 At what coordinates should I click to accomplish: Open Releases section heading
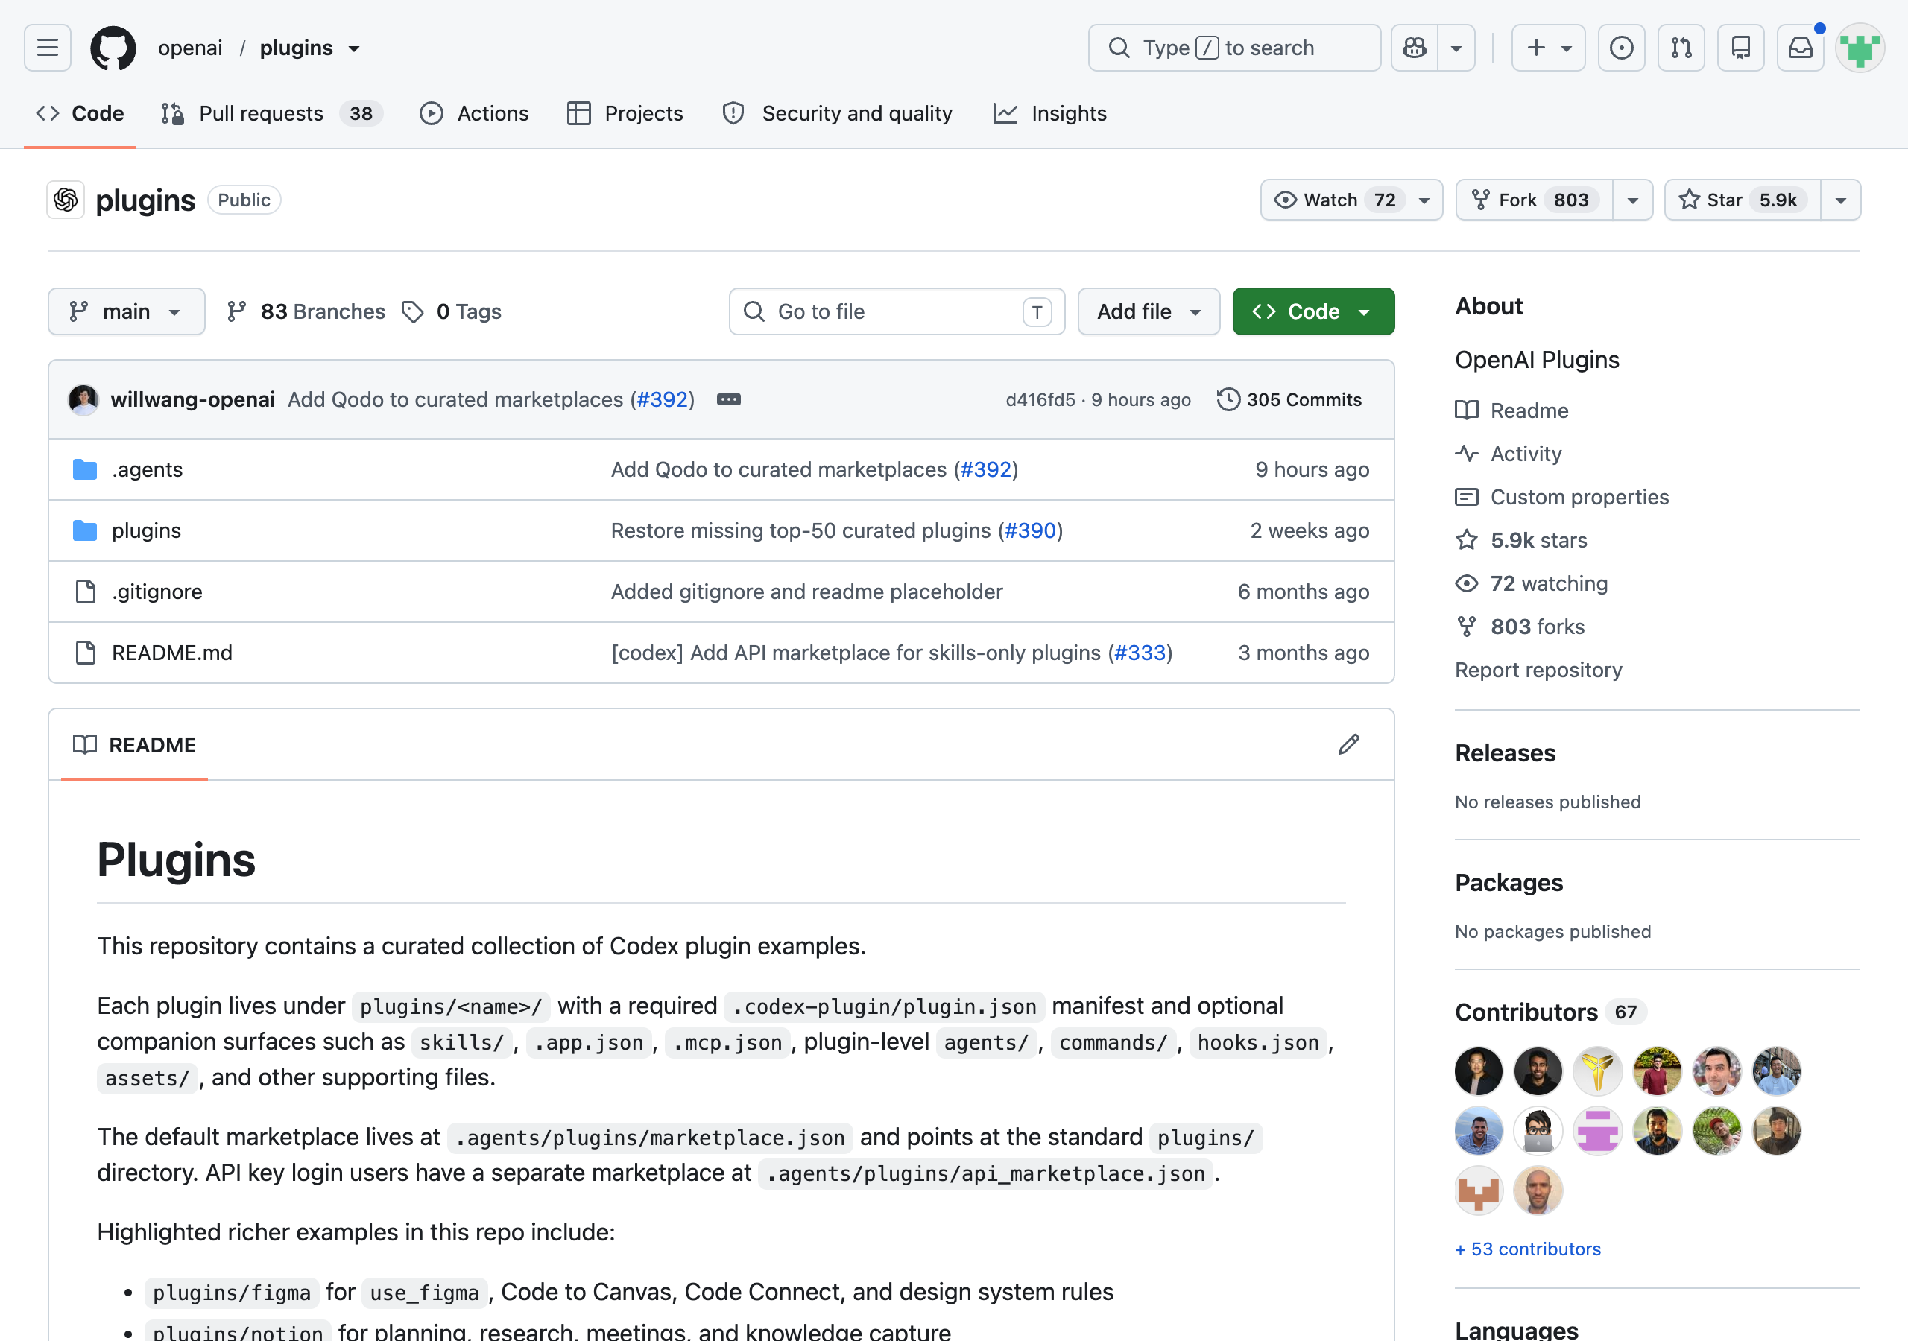(x=1505, y=752)
